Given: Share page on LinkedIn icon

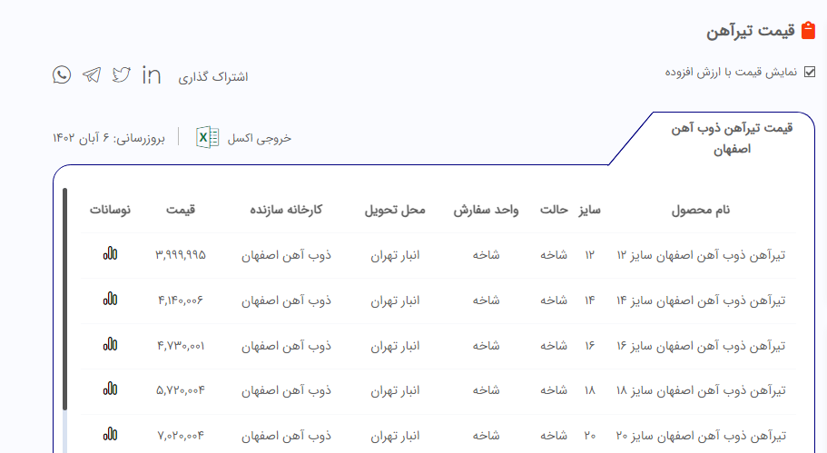Looking at the screenshot, I should coord(152,75).
